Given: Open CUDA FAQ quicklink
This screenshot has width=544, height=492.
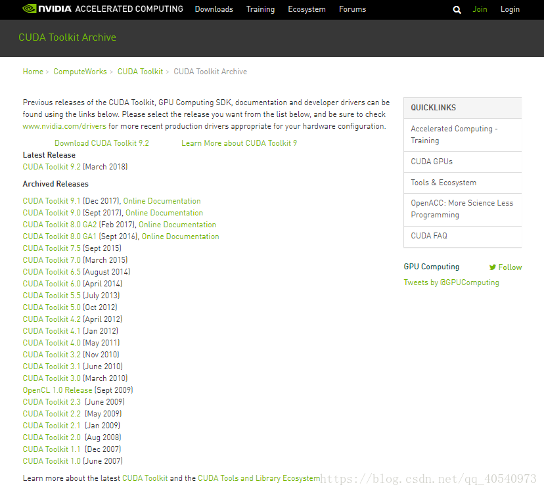Looking at the screenshot, I should click(463, 236).
